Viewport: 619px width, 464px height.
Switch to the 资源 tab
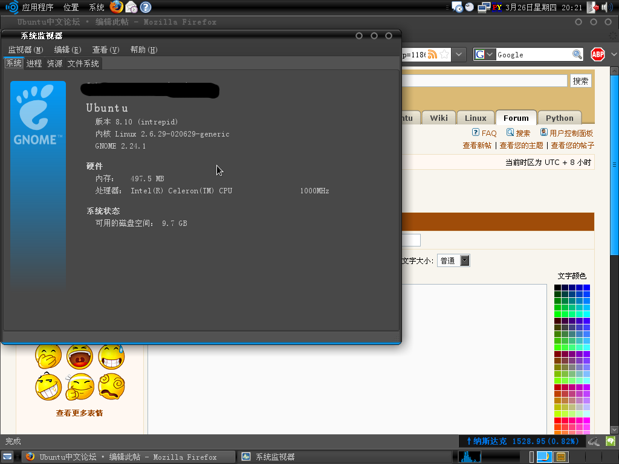(54, 63)
